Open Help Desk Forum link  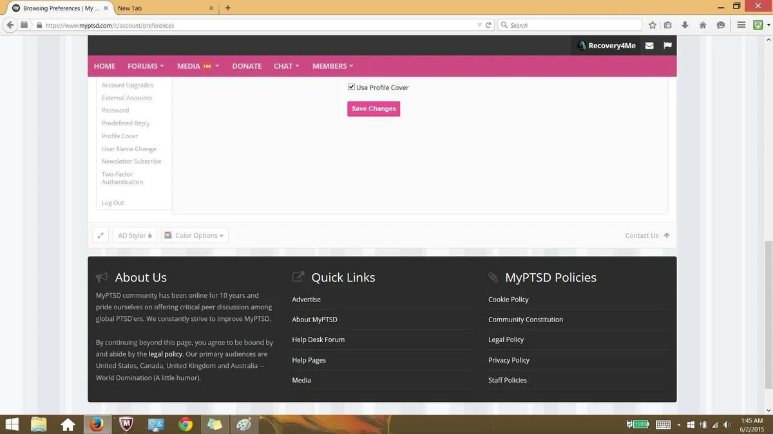click(x=318, y=339)
